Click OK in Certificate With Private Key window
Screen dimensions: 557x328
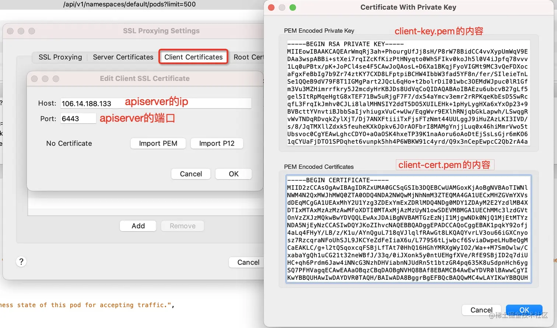[x=524, y=310]
